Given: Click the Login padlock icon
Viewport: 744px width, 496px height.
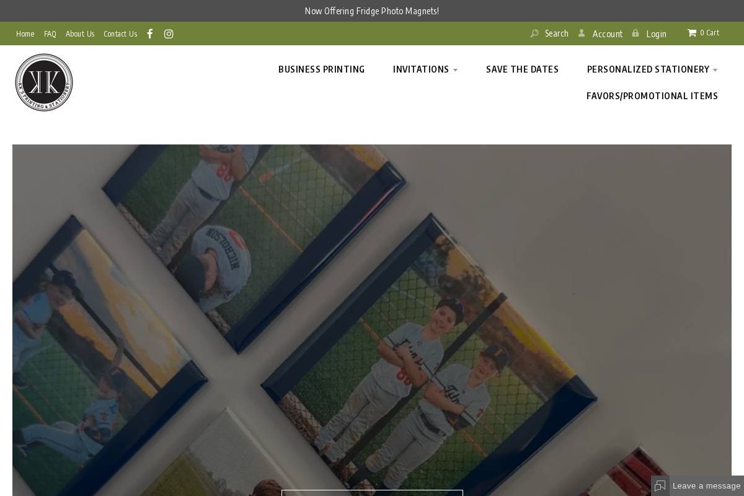Looking at the screenshot, I should (x=635, y=33).
